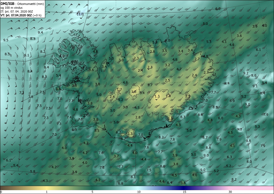The image size is (274, 194).
Task: Click the '7.4' map value
Action: pos(69,117)
